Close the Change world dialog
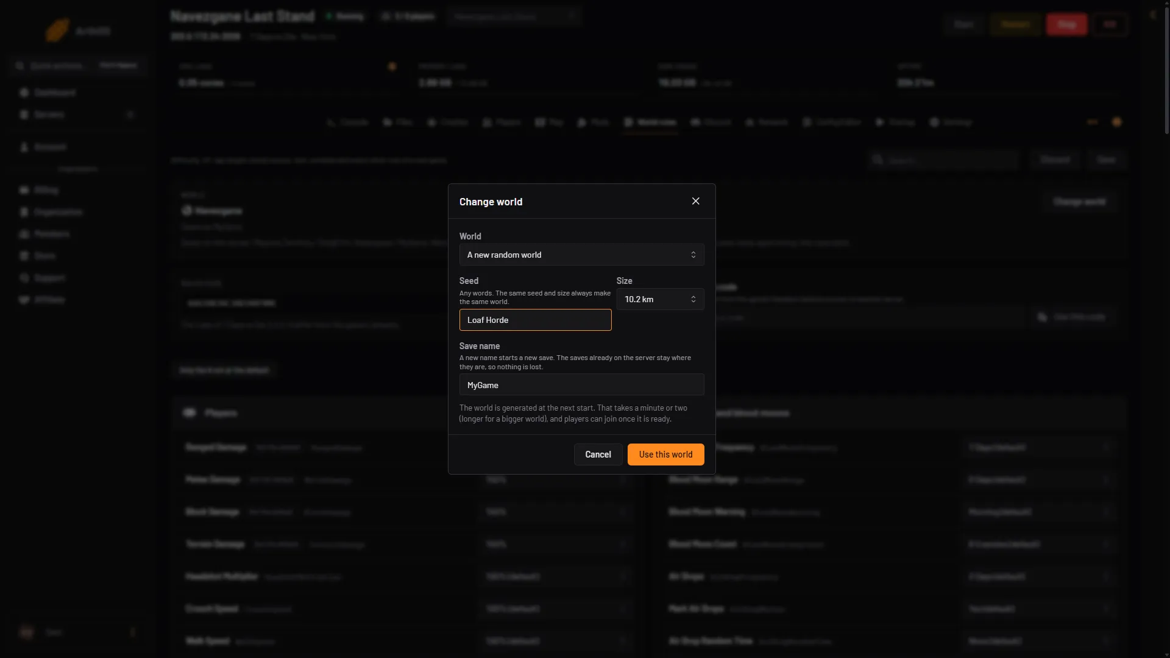 695,201
